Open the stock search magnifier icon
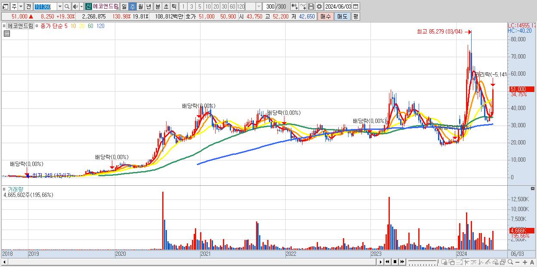Screen dimensions: 537x267 [67, 6]
